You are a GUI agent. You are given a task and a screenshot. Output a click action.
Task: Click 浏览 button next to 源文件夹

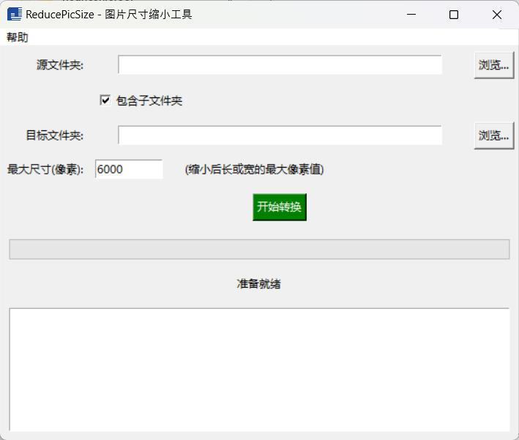click(x=493, y=65)
